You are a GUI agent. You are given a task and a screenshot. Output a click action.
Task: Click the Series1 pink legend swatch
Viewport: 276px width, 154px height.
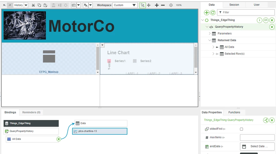(109, 61)
